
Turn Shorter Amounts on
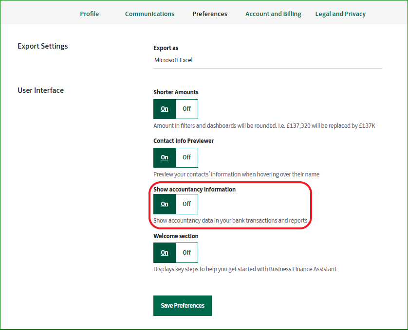(165, 109)
